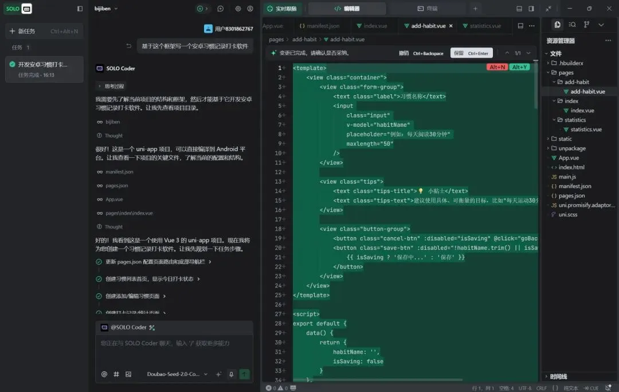Click the sparkle prompt optimize icon
The width and height of the screenshot is (619, 392).
click(x=218, y=374)
